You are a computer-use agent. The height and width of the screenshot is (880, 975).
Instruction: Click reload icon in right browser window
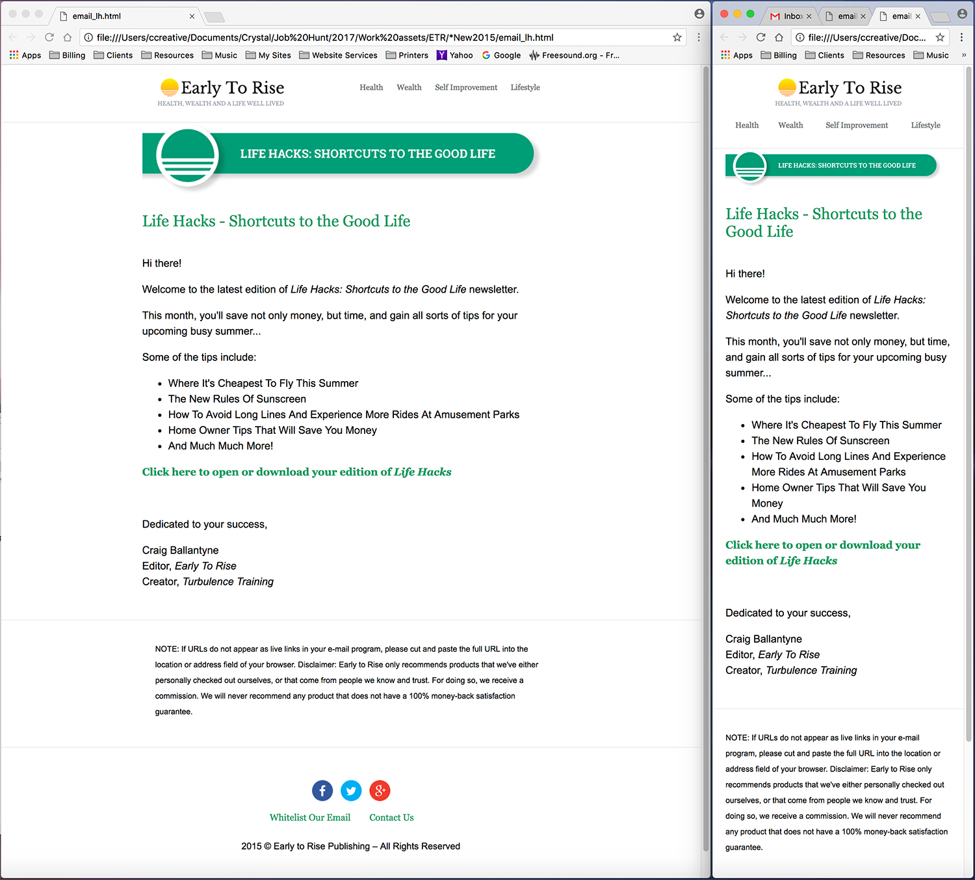coord(761,37)
